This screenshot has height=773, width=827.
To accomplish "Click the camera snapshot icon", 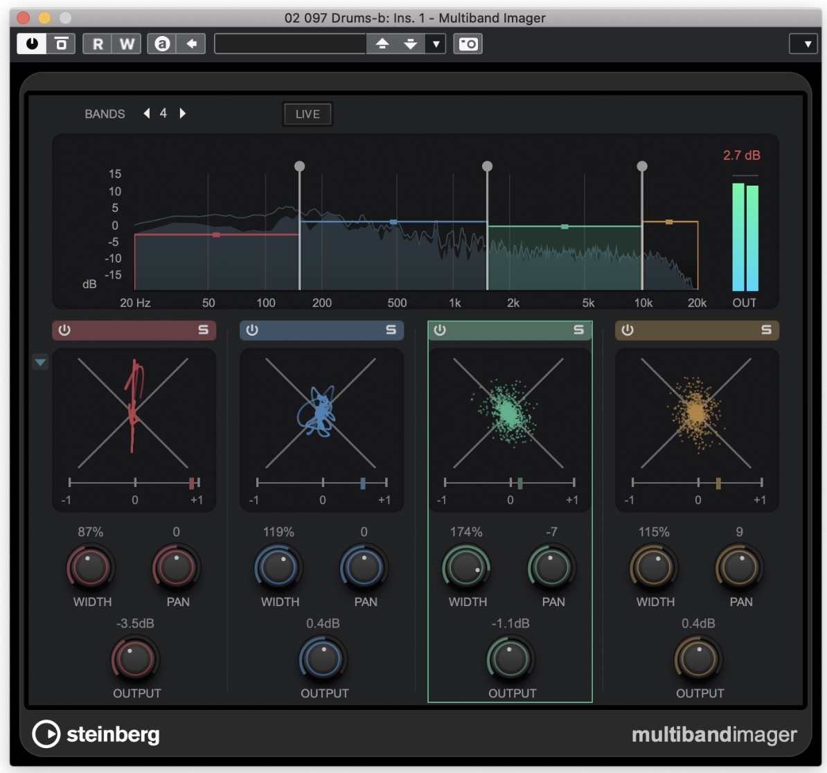I will point(468,44).
